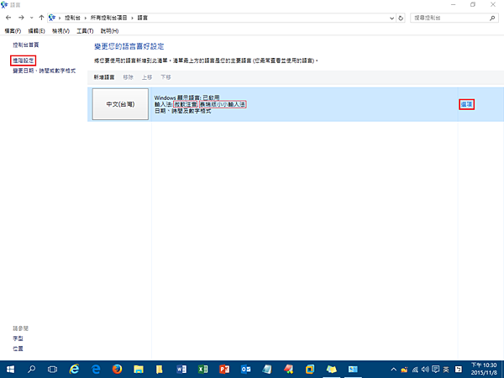Click 語言 in the address breadcrumb
504x378 pixels.
click(143, 18)
